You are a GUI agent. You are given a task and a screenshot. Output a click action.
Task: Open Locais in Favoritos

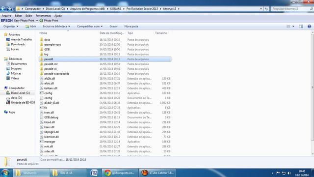tap(15, 49)
